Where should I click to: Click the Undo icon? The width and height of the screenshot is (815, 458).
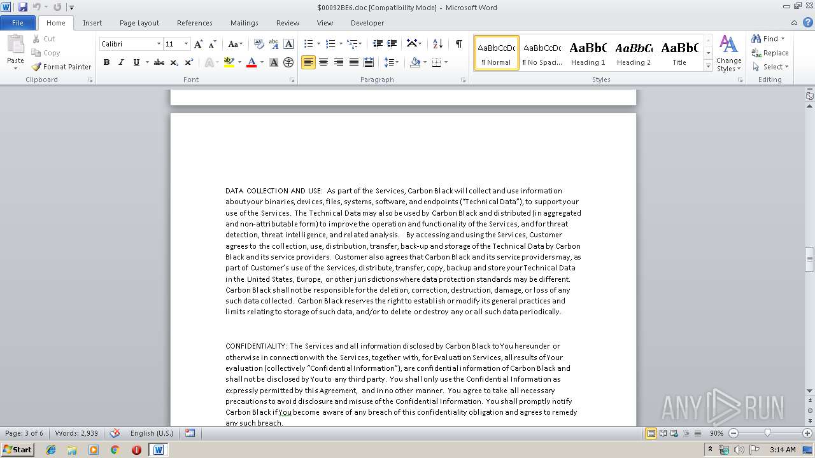(37, 7)
